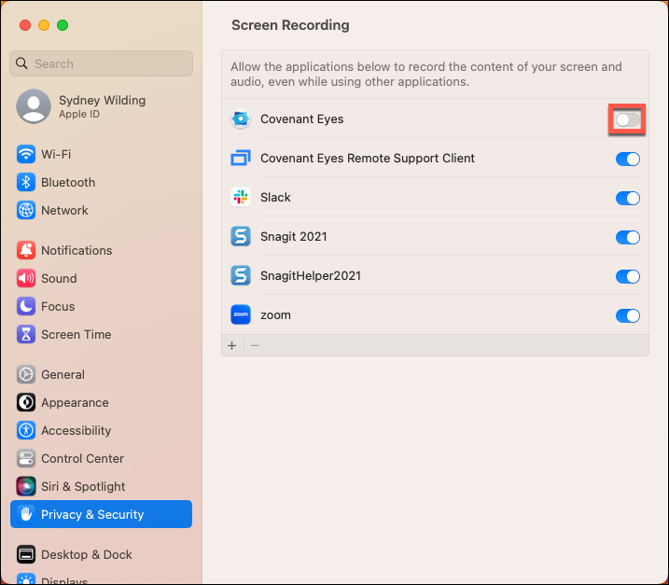Open Notifications settings
Viewport: 669px width, 585px height.
tap(101, 250)
